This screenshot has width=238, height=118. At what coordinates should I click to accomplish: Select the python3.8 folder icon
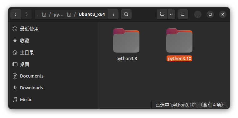coord(126,40)
